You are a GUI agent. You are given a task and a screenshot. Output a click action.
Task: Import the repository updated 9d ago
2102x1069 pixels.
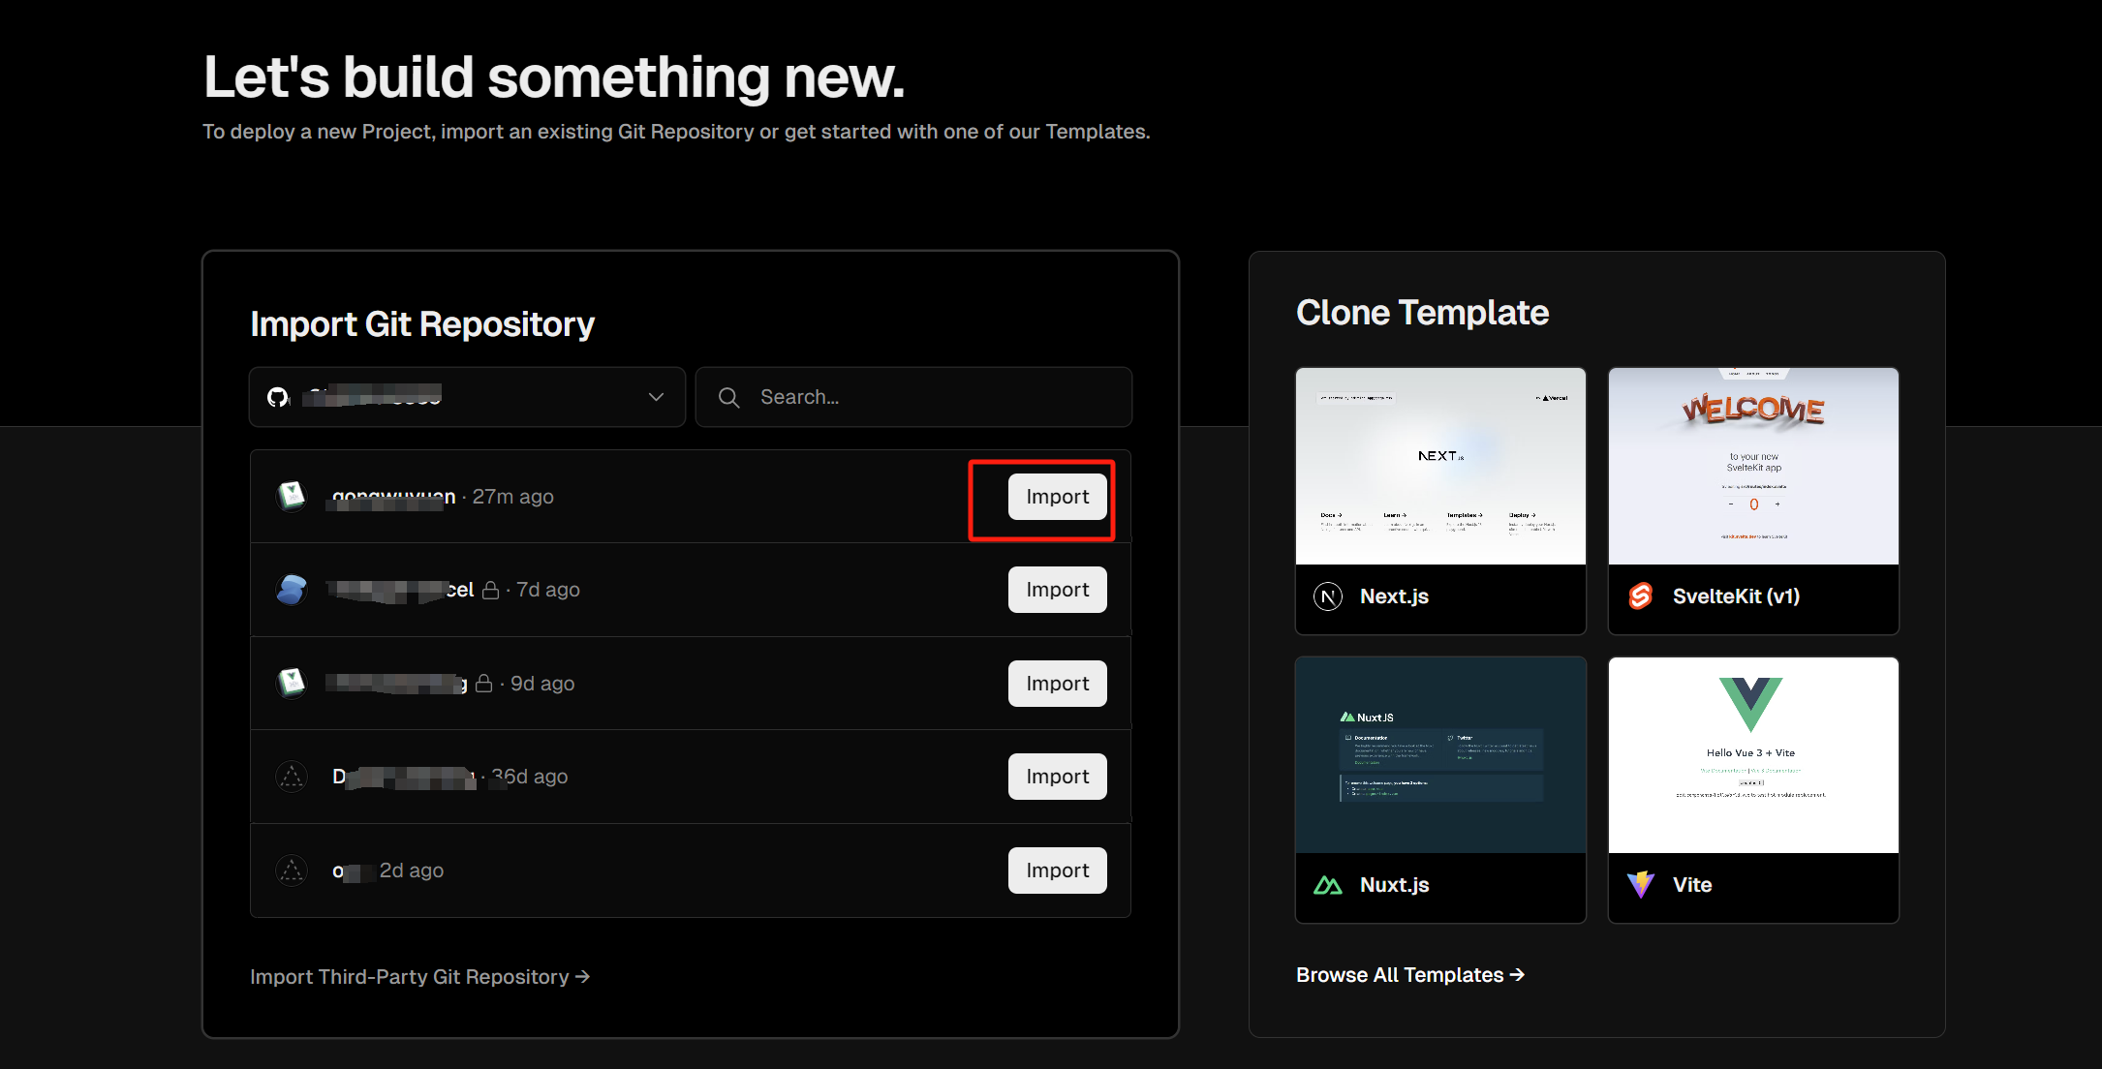(x=1057, y=684)
